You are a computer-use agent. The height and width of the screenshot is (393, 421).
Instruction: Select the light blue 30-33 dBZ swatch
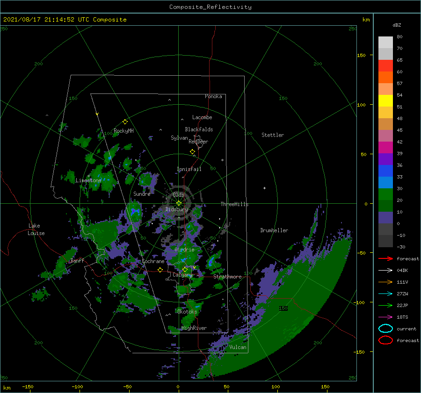tap(385, 182)
